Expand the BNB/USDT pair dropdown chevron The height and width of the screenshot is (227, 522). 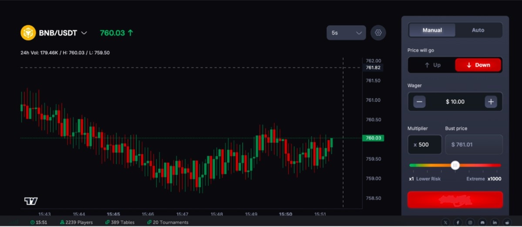[84, 33]
